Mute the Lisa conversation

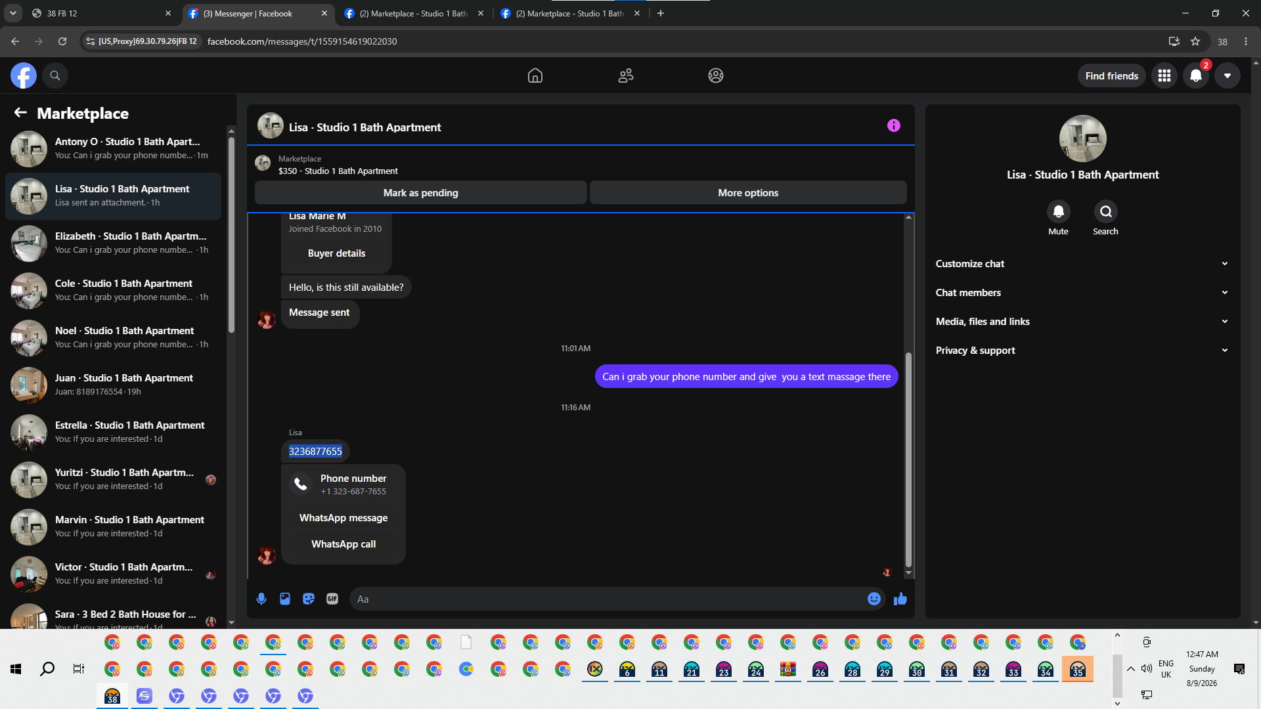click(1059, 211)
